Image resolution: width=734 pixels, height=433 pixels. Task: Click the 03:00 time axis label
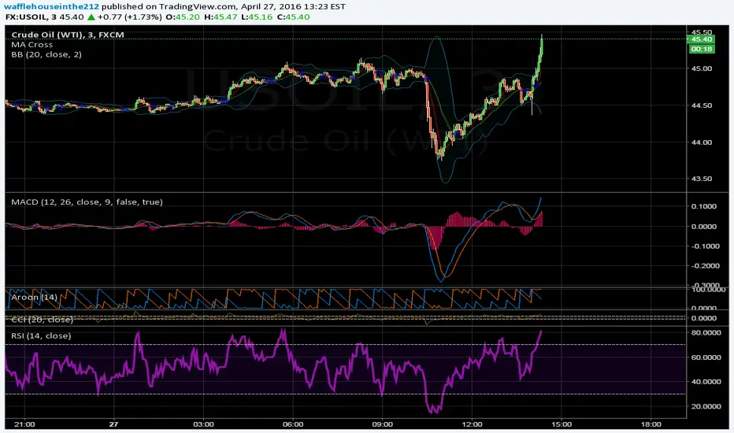point(203,424)
